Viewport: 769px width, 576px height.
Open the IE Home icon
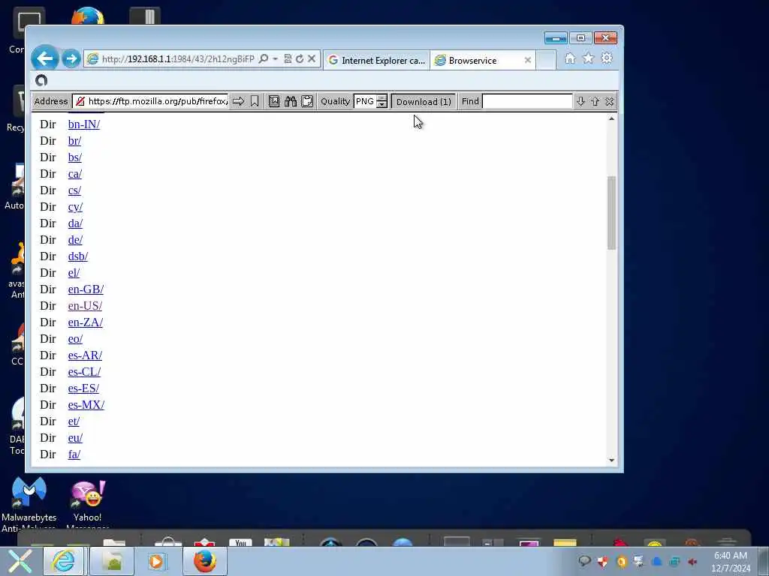[x=570, y=58]
